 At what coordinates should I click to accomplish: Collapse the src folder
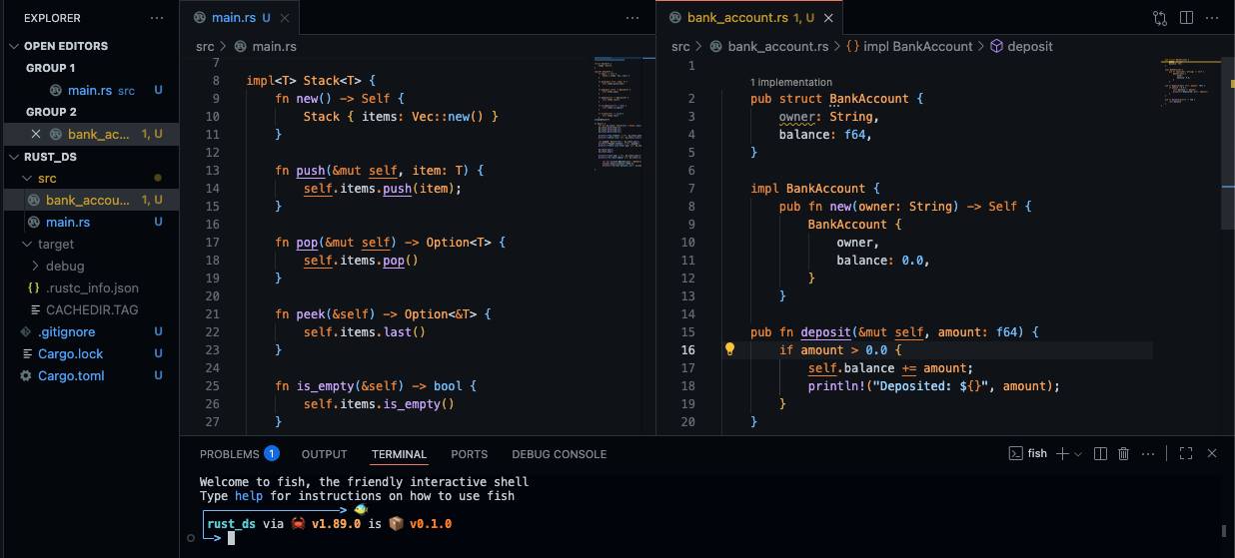[x=28, y=178]
